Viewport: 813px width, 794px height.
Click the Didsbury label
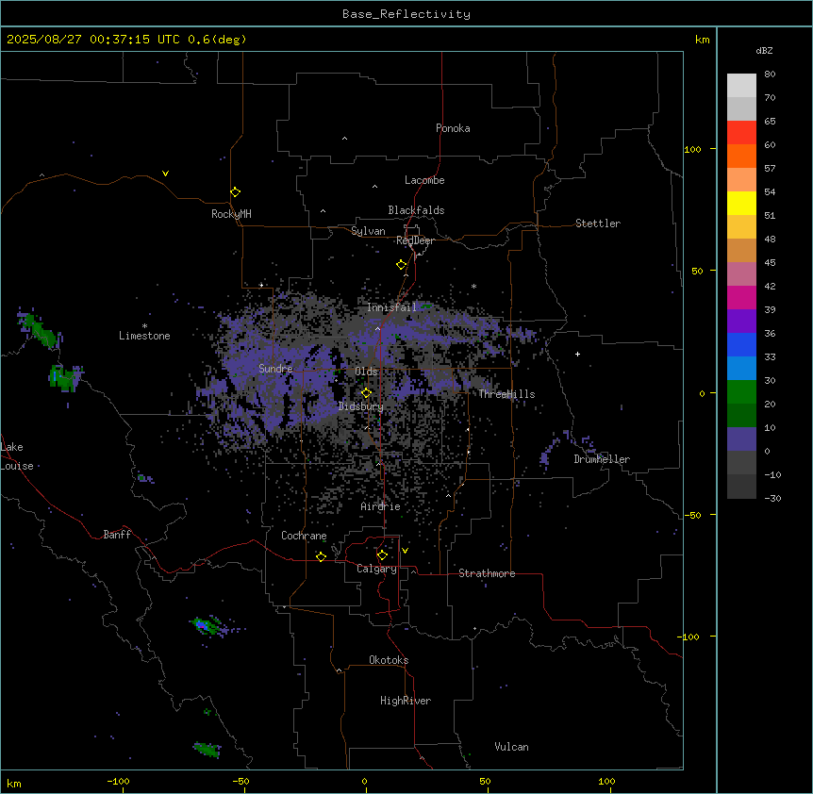(x=361, y=406)
